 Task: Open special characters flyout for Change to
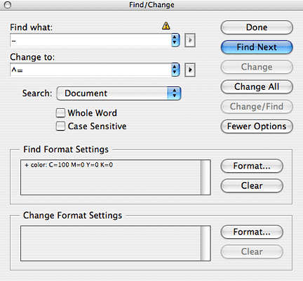click(190, 70)
